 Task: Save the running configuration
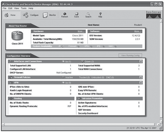(x=76, y=15)
